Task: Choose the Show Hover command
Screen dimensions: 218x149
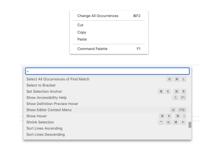Action: click(x=37, y=116)
